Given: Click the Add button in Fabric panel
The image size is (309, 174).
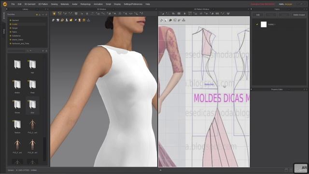Looking at the screenshot, I should coord(258,15).
